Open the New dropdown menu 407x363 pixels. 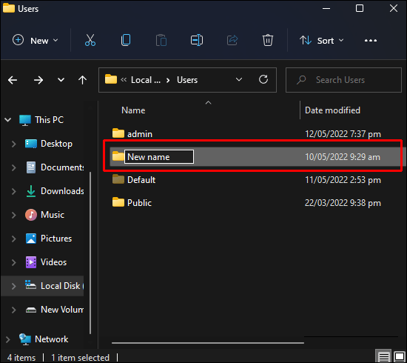(36, 41)
